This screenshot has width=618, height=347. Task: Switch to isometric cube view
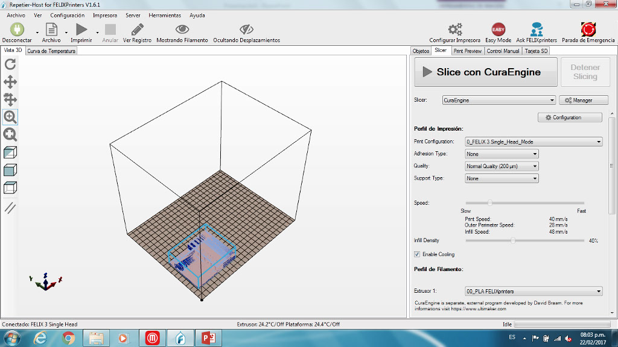(10, 152)
